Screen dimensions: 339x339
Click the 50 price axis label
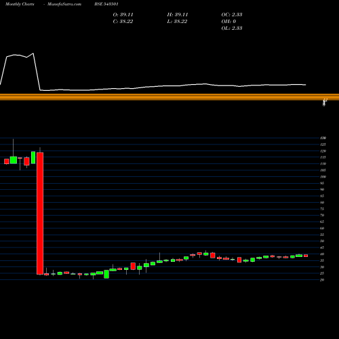322,241
